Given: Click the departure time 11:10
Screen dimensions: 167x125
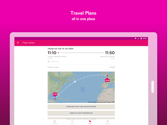Looking at the screenshot, I should (x=52, y=53).
